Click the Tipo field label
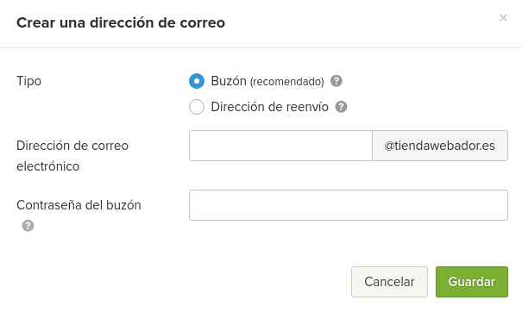This screenshot has height=312, width=522. (29, 81)
